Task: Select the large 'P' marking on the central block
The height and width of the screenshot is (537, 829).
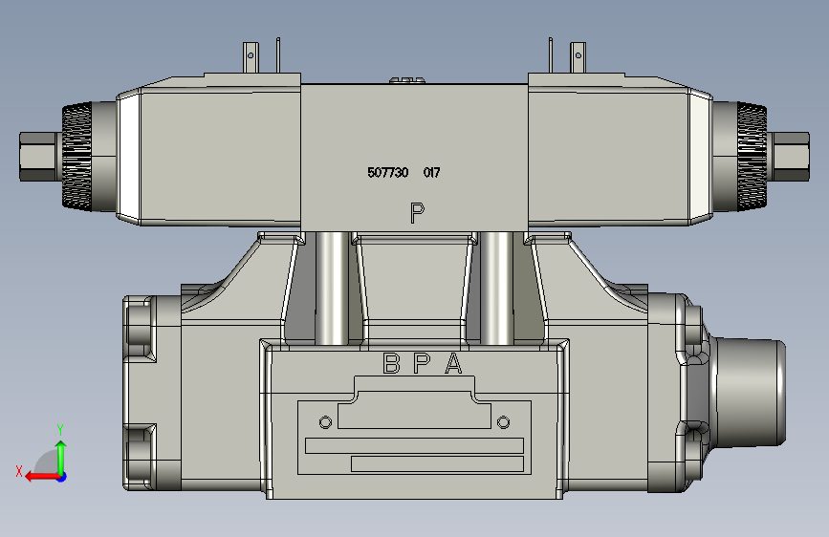Action: pyautogui.click(x=417, y=213)
